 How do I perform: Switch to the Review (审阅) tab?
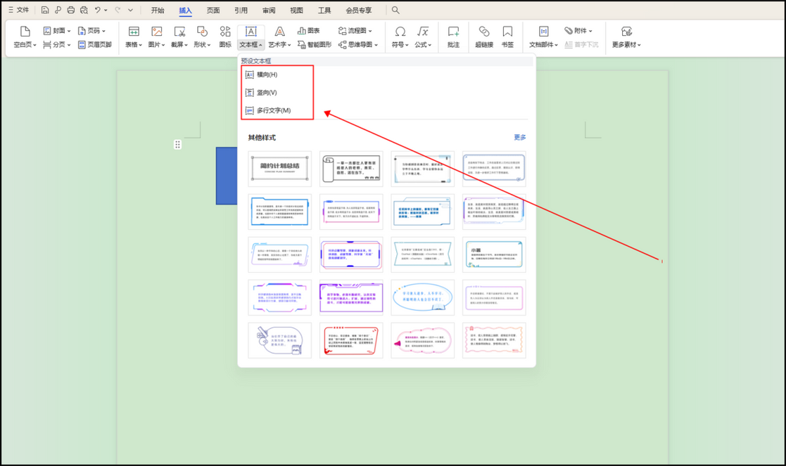click(x=269, y=10)
